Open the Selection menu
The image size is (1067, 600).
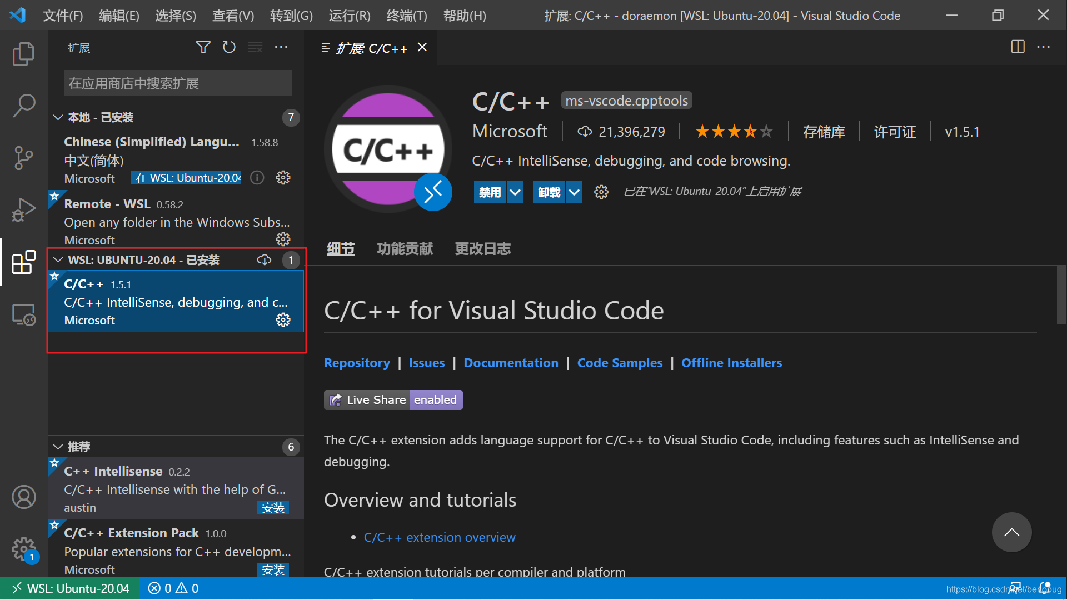coord(176,16)
